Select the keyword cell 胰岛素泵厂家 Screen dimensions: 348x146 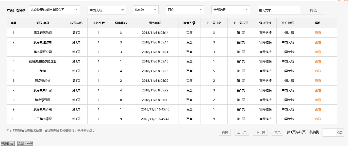[43, 90]
